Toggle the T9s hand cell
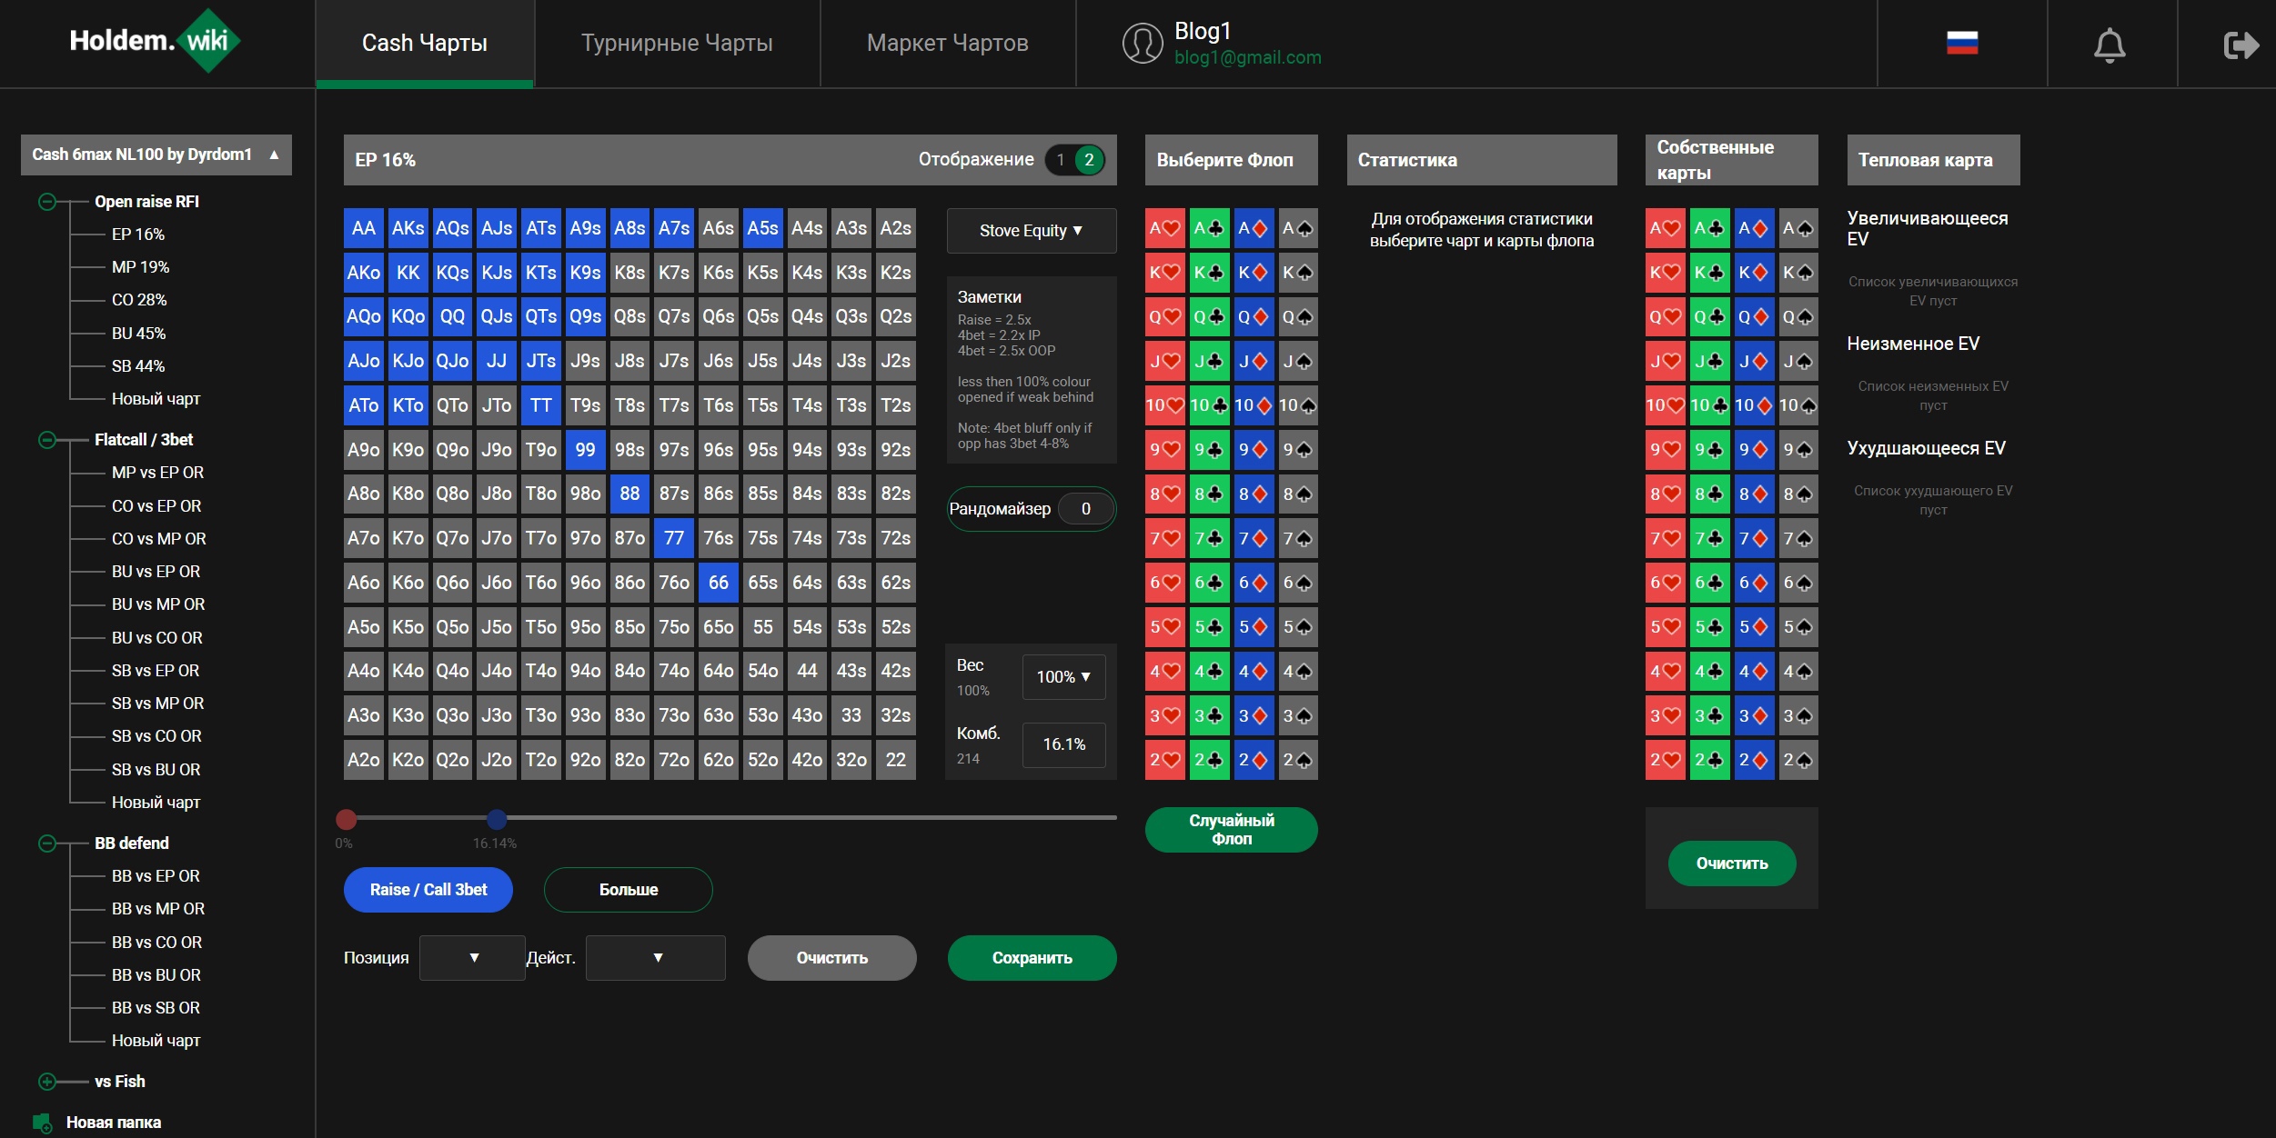 pos(585,405)
